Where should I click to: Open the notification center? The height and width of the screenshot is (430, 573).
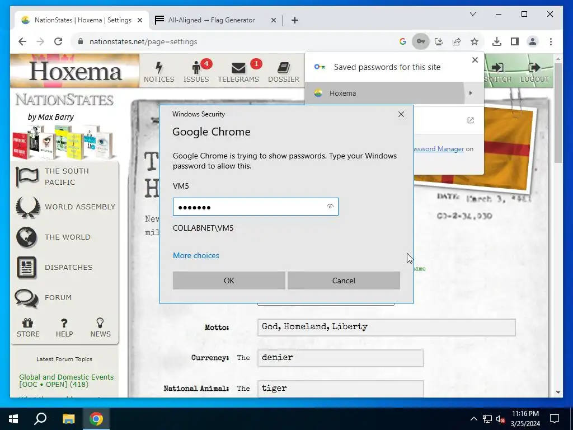[x=555, y=419]
